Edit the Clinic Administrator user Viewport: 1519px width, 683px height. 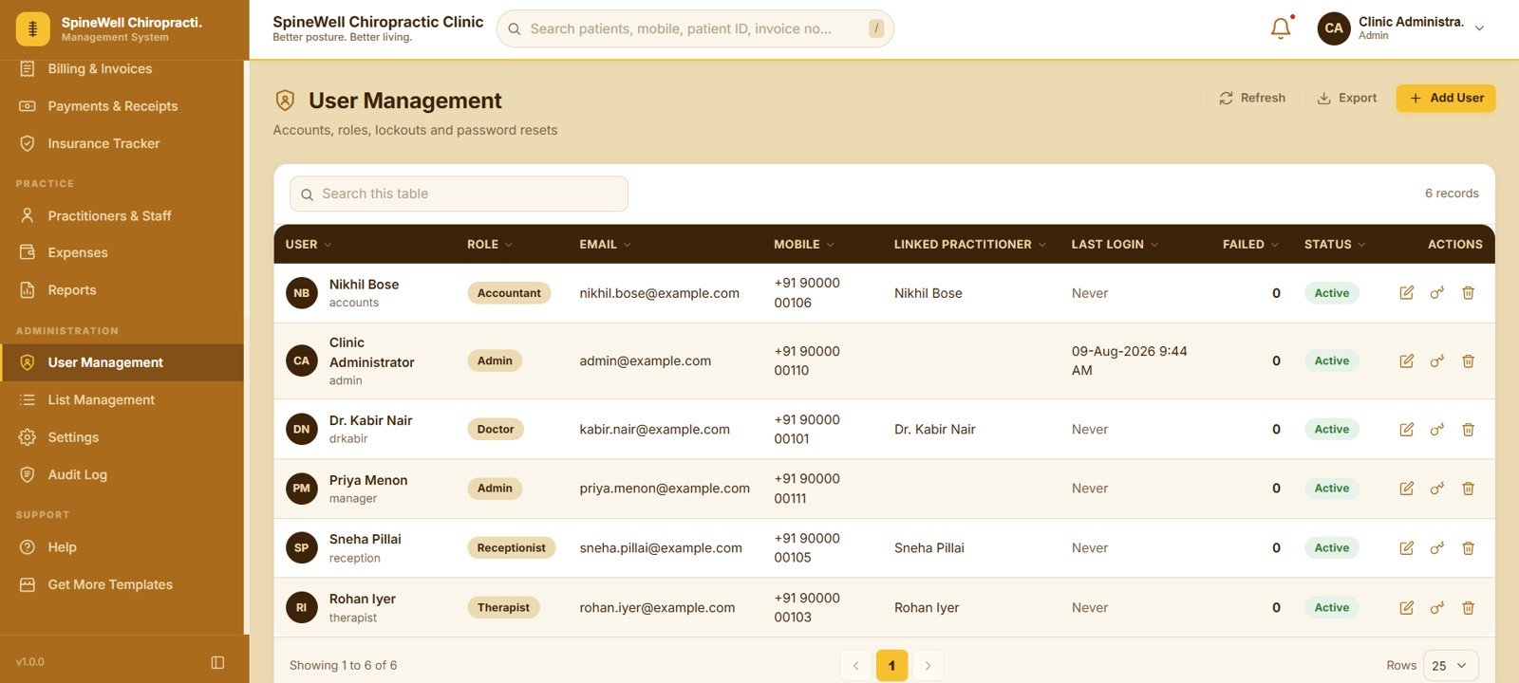point(1407,361)
